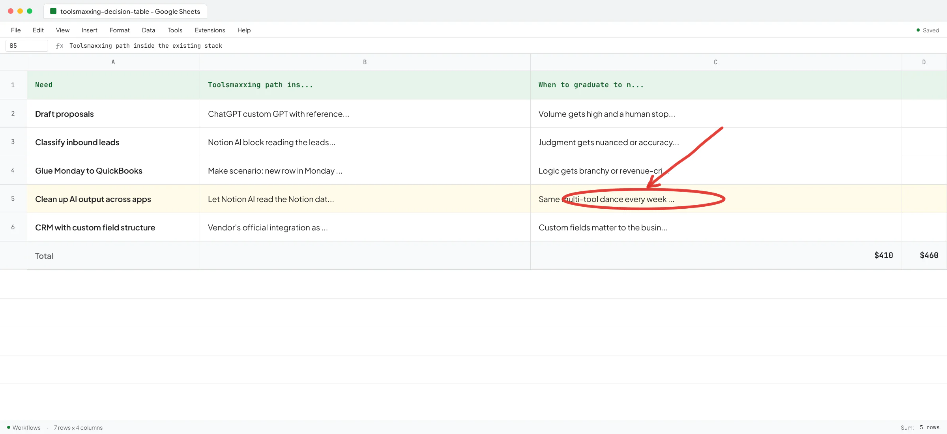Maximize the window with green button
The height and width of the screenshot is (434, 947).
tap(30, 11)
